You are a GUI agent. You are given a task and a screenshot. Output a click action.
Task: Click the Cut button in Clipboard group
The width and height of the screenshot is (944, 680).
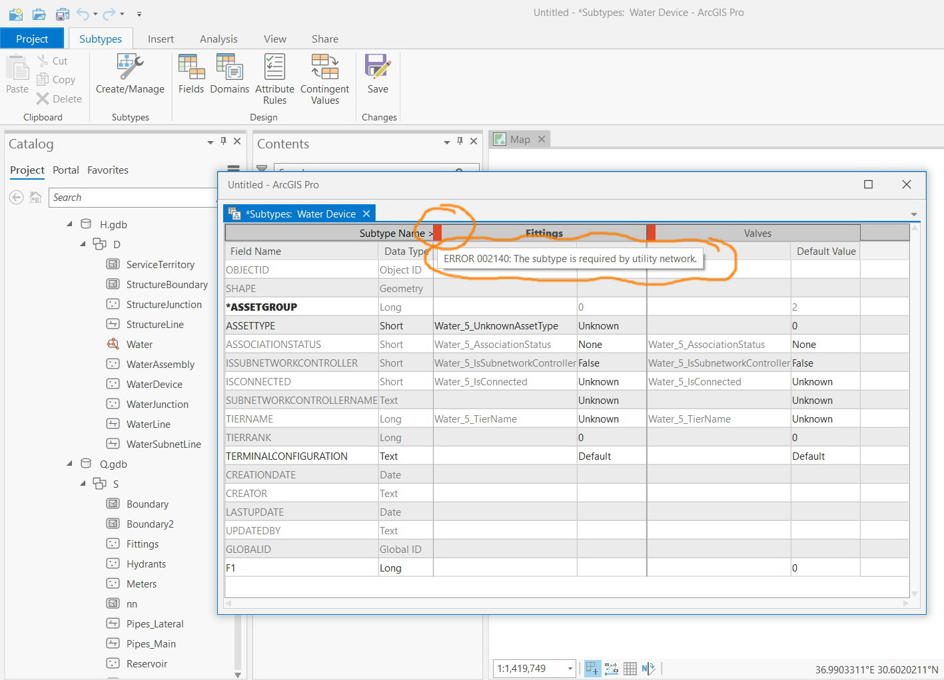tap(52, 61)
